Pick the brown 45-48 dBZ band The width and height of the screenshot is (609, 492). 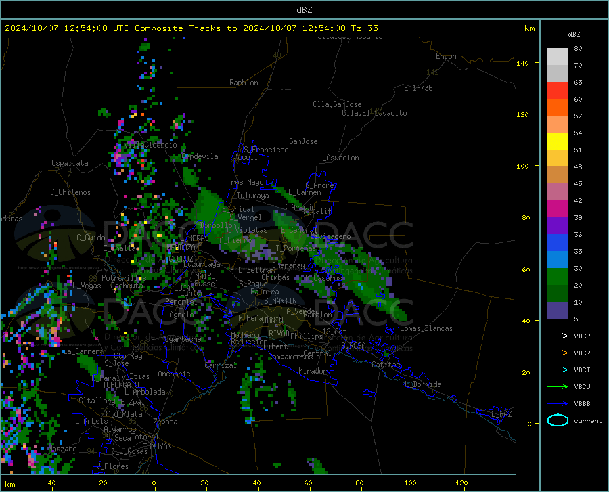click(x=558, y=175)
